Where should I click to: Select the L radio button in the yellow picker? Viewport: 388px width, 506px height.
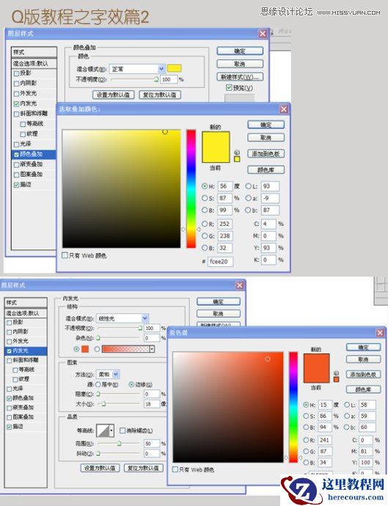pyautogui.click(x=248, y=186)
